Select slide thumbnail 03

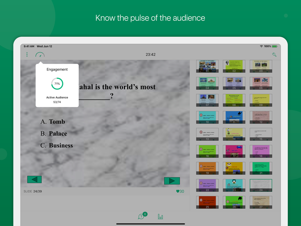(x=261, y=66)
